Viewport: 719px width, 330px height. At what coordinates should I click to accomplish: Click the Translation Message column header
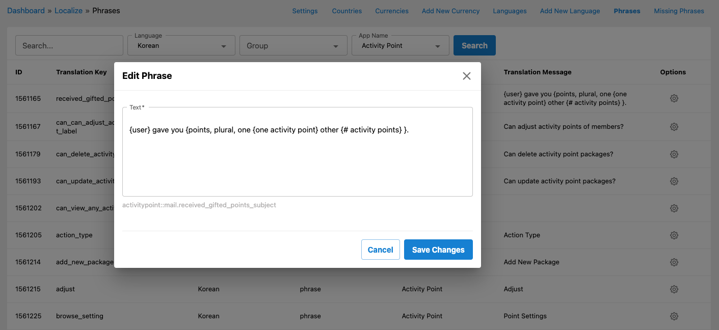pos(538,72)
